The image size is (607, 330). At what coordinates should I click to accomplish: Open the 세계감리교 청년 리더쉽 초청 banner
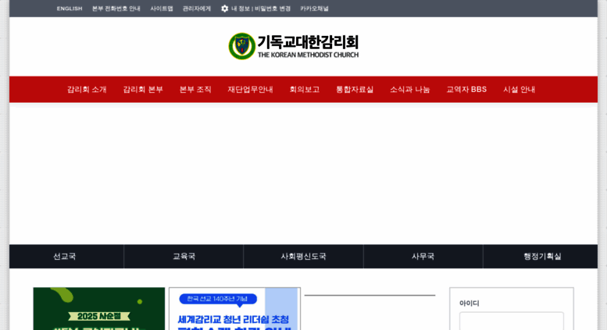click(234, 309)
